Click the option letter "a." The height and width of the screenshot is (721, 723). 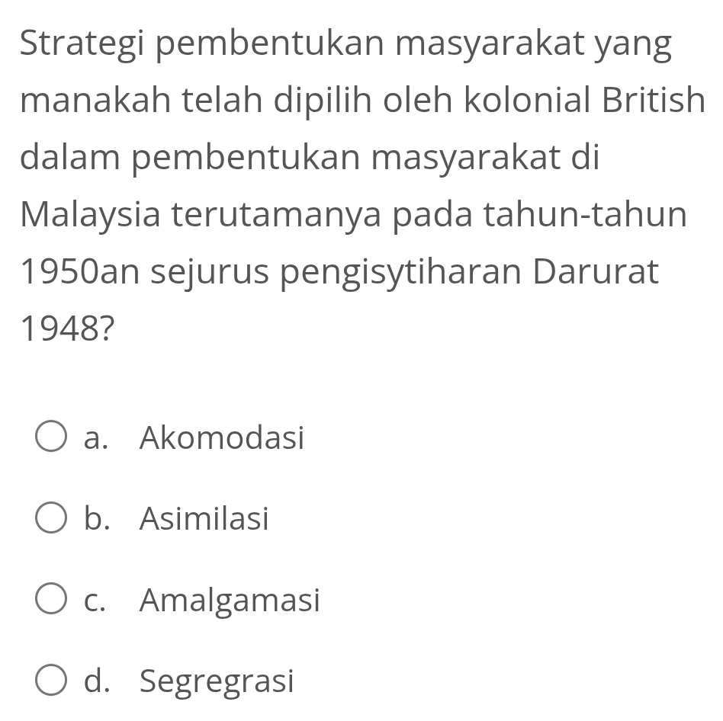coord(95,437)
